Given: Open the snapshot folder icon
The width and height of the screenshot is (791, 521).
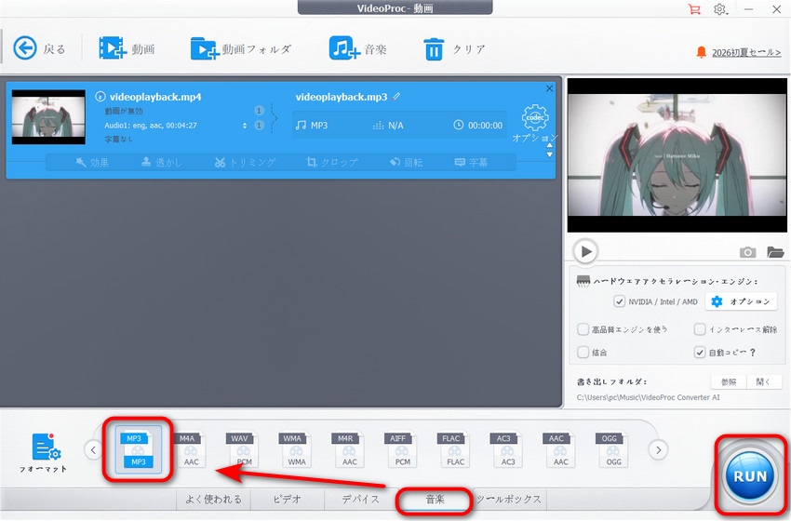Looking at the screenshot, I should point(775,252).
